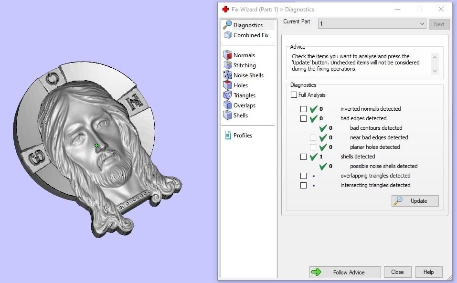The height and width of the screenshot is (283, 457).
Task: Go to the Holes page
Action: (241, 85)
